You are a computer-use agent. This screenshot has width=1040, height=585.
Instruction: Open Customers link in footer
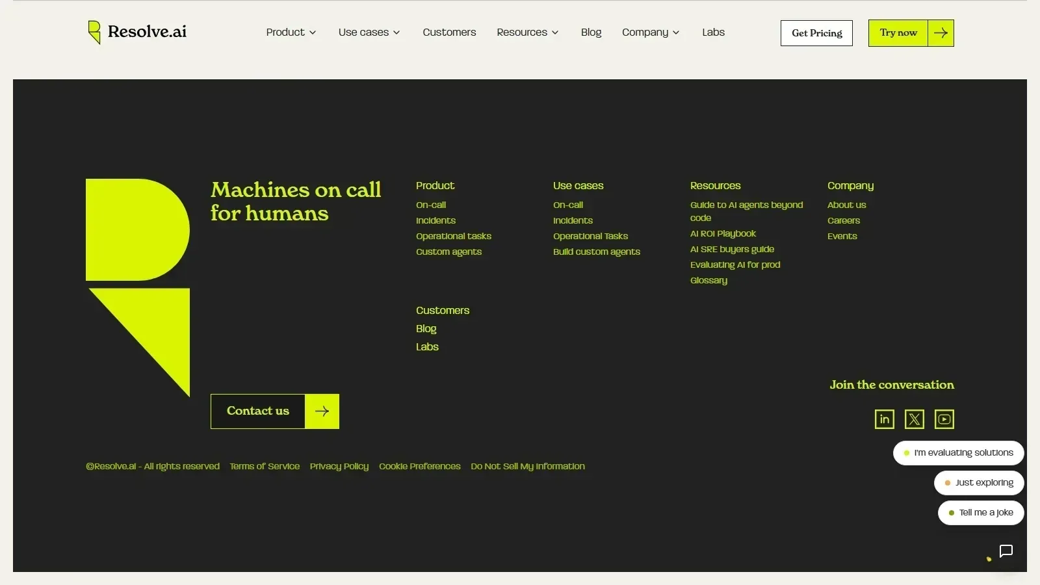point(443,311)
